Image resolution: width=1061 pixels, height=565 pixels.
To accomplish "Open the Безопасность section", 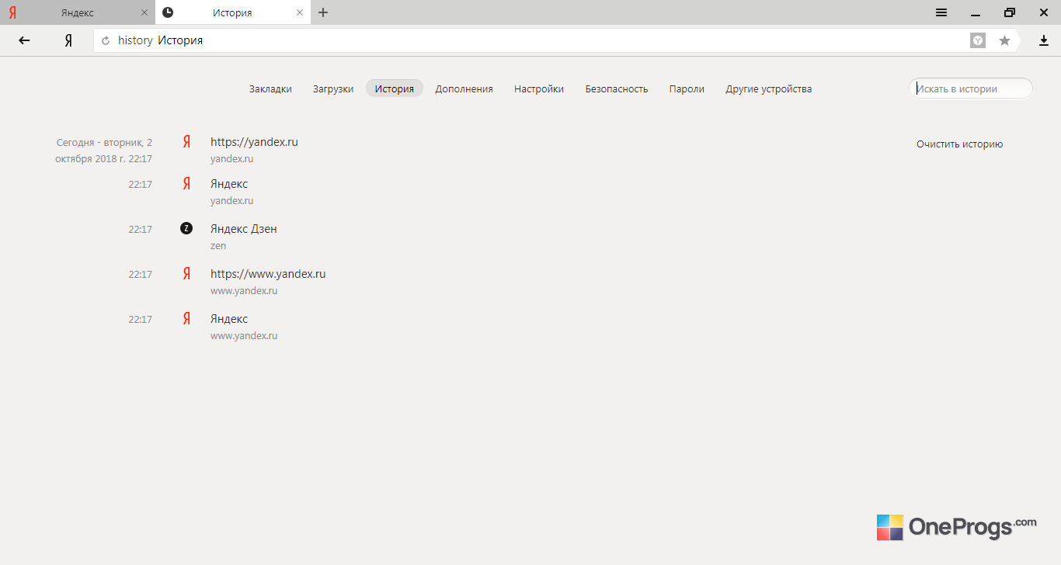I will coord(617,88).
